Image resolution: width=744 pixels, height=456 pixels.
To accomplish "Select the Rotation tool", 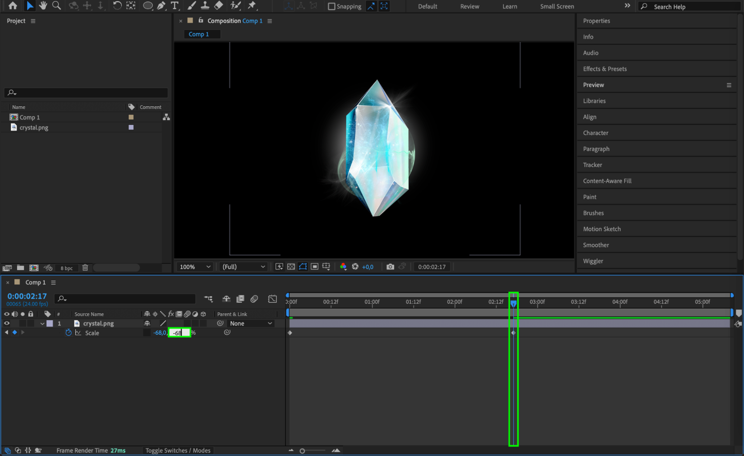I will pos(117,6).
